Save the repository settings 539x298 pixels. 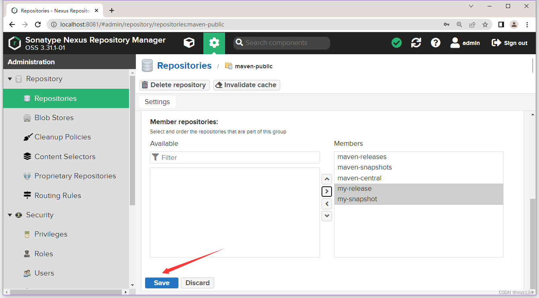[162, 283]
